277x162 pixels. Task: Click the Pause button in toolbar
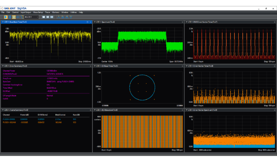[10, 17]
